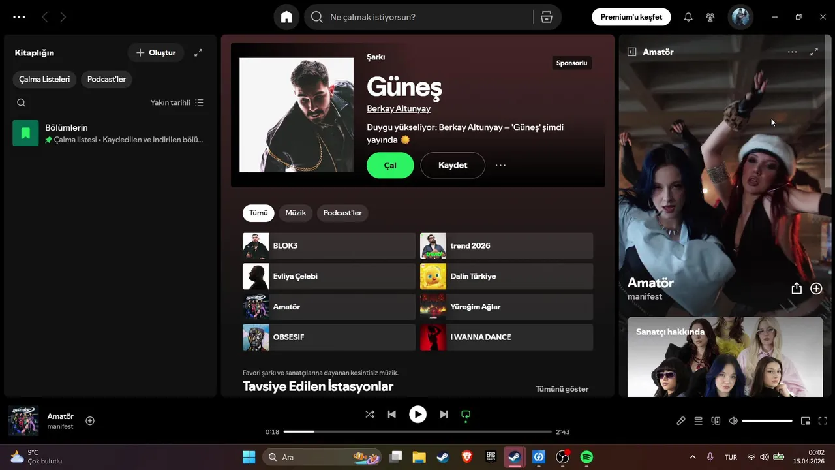Viewport: 835px width, 470px height.
Task: Play the current track
Action: click(x=417, y=415)
